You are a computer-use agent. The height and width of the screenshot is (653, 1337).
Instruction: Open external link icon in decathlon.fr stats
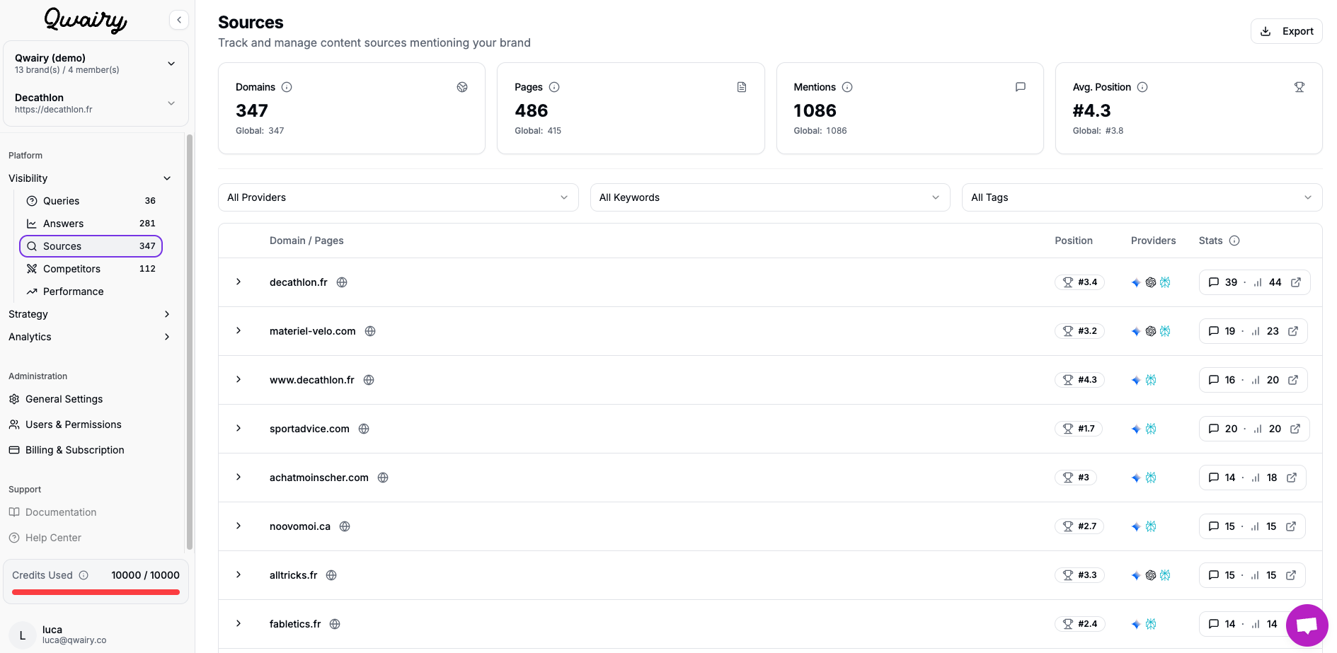pyautogui.click(x=1296, y=282)
